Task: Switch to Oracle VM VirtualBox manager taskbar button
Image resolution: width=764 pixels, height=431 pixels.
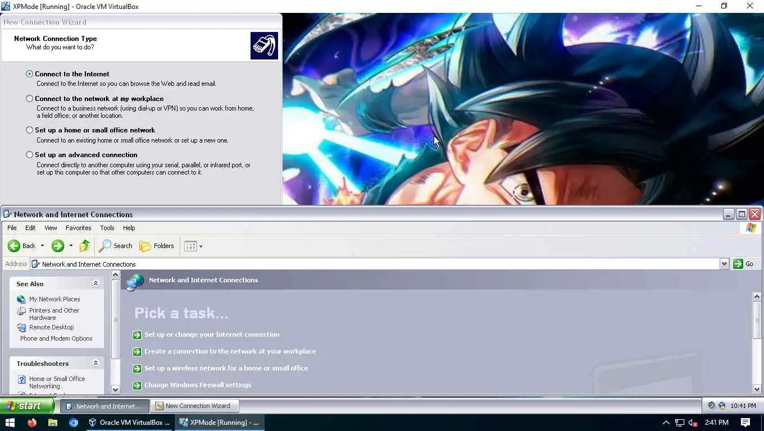Action: click(x=130, y=423)
